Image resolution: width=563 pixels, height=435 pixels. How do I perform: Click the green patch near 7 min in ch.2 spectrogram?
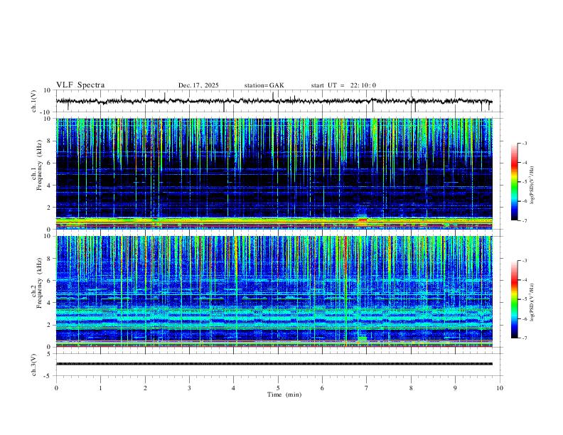point(363,338)
